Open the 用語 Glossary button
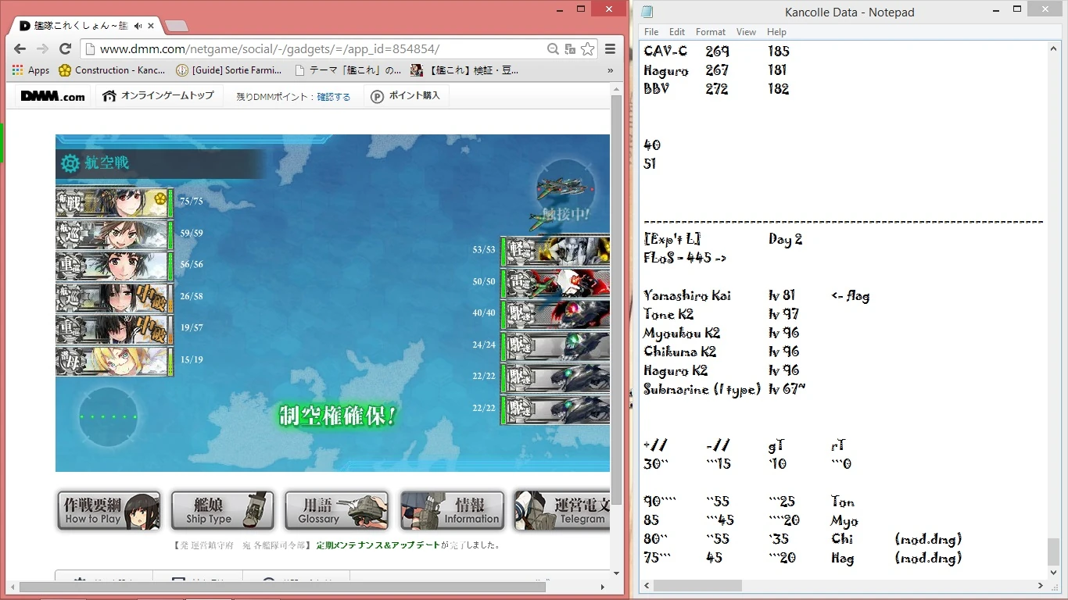This screenshot has height=600, width=1068. click(x=337, y=511)
